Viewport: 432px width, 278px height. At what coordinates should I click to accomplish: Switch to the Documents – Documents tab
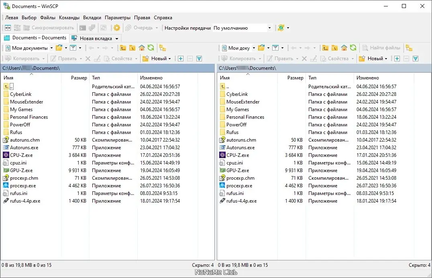click(35, 38)
